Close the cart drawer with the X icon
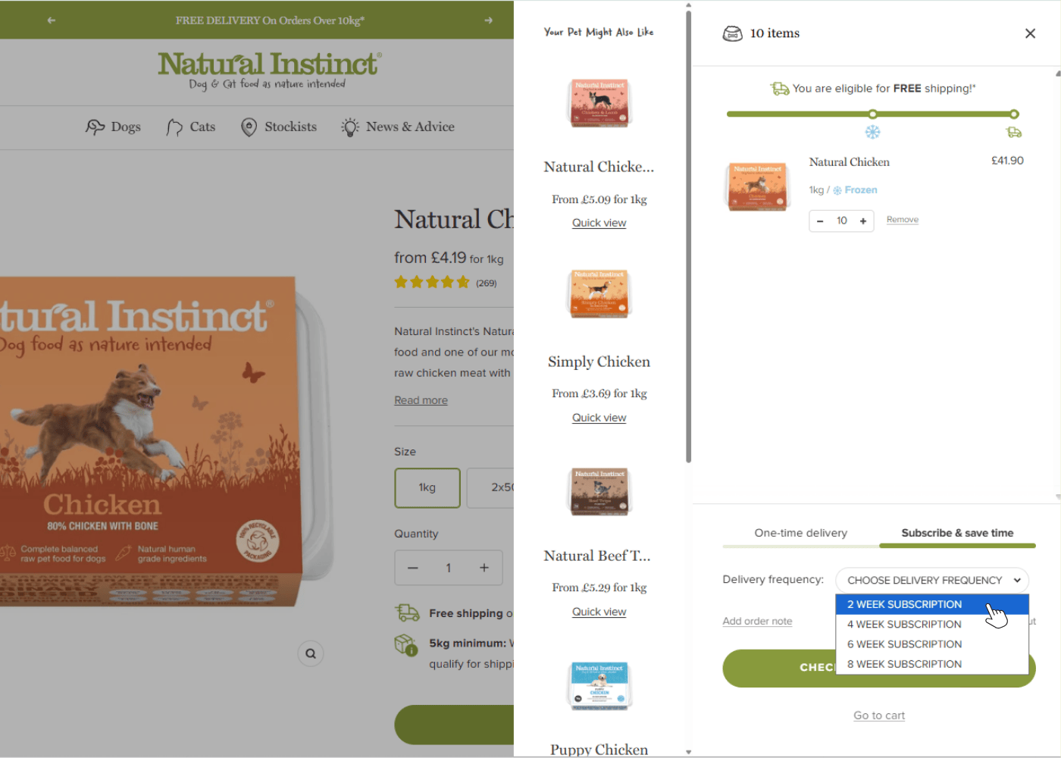The height and width of the screenshot is (758, 1061). 1030,33
